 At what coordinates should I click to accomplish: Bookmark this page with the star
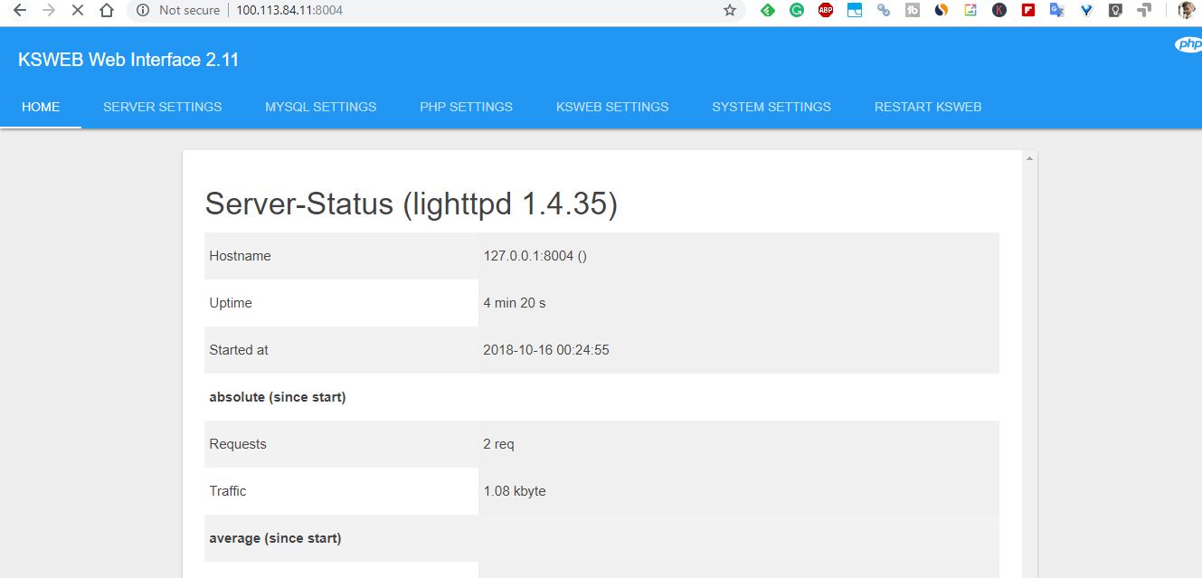730,11
